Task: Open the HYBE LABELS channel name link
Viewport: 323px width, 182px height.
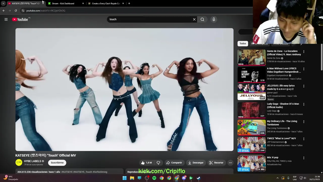Action: [x=33, y=161]
